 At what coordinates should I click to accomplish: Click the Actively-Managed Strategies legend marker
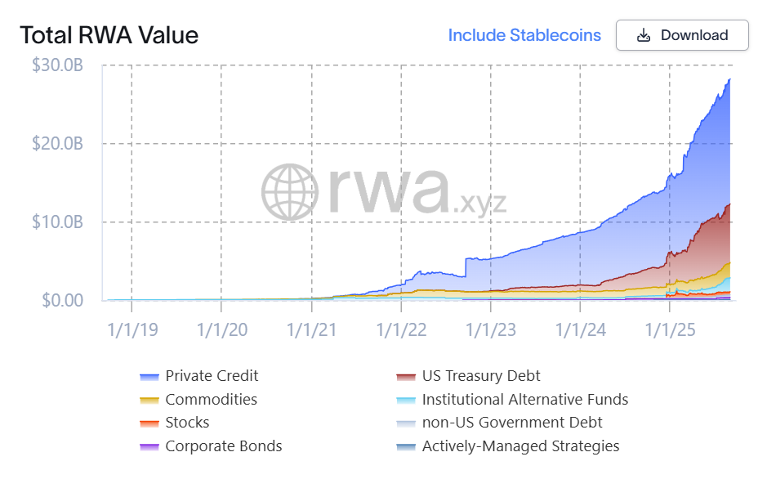(404, 446)
